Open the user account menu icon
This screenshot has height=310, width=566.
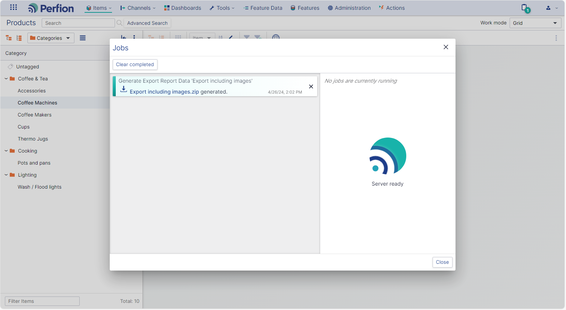coord(552,8)
